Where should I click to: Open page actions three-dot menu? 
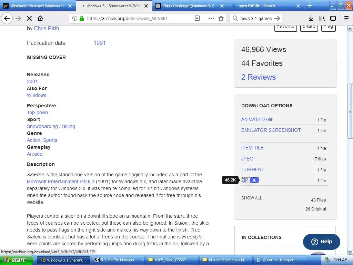click(x=211, y=18)
